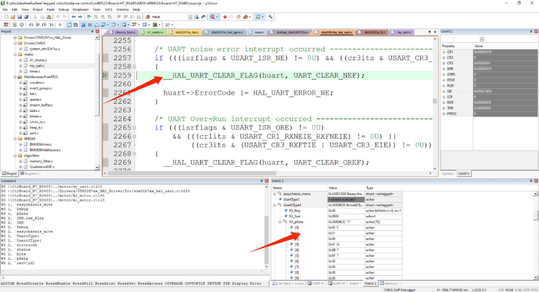Step out of current function
The image size is (539, 292).
click(x=44, y=25)
